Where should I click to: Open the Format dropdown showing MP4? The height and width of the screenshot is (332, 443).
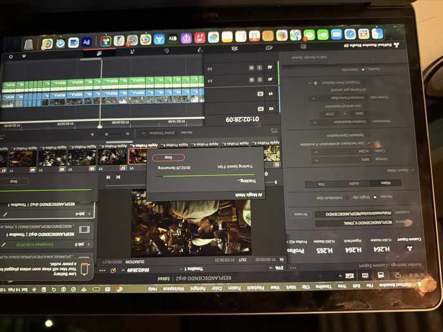[x=343, y=161]
